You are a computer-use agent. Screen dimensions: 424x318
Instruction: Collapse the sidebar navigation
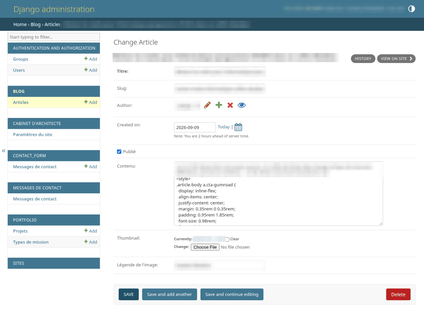click(x=3, y=151)
